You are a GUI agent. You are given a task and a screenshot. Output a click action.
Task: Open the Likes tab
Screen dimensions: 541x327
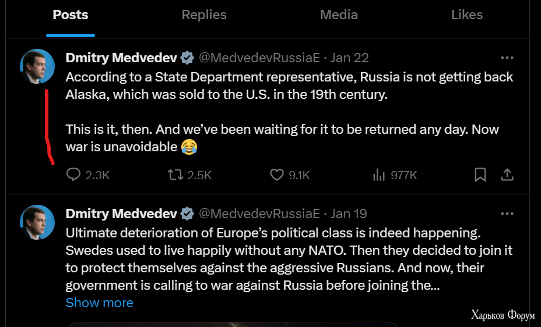[467, 15]
